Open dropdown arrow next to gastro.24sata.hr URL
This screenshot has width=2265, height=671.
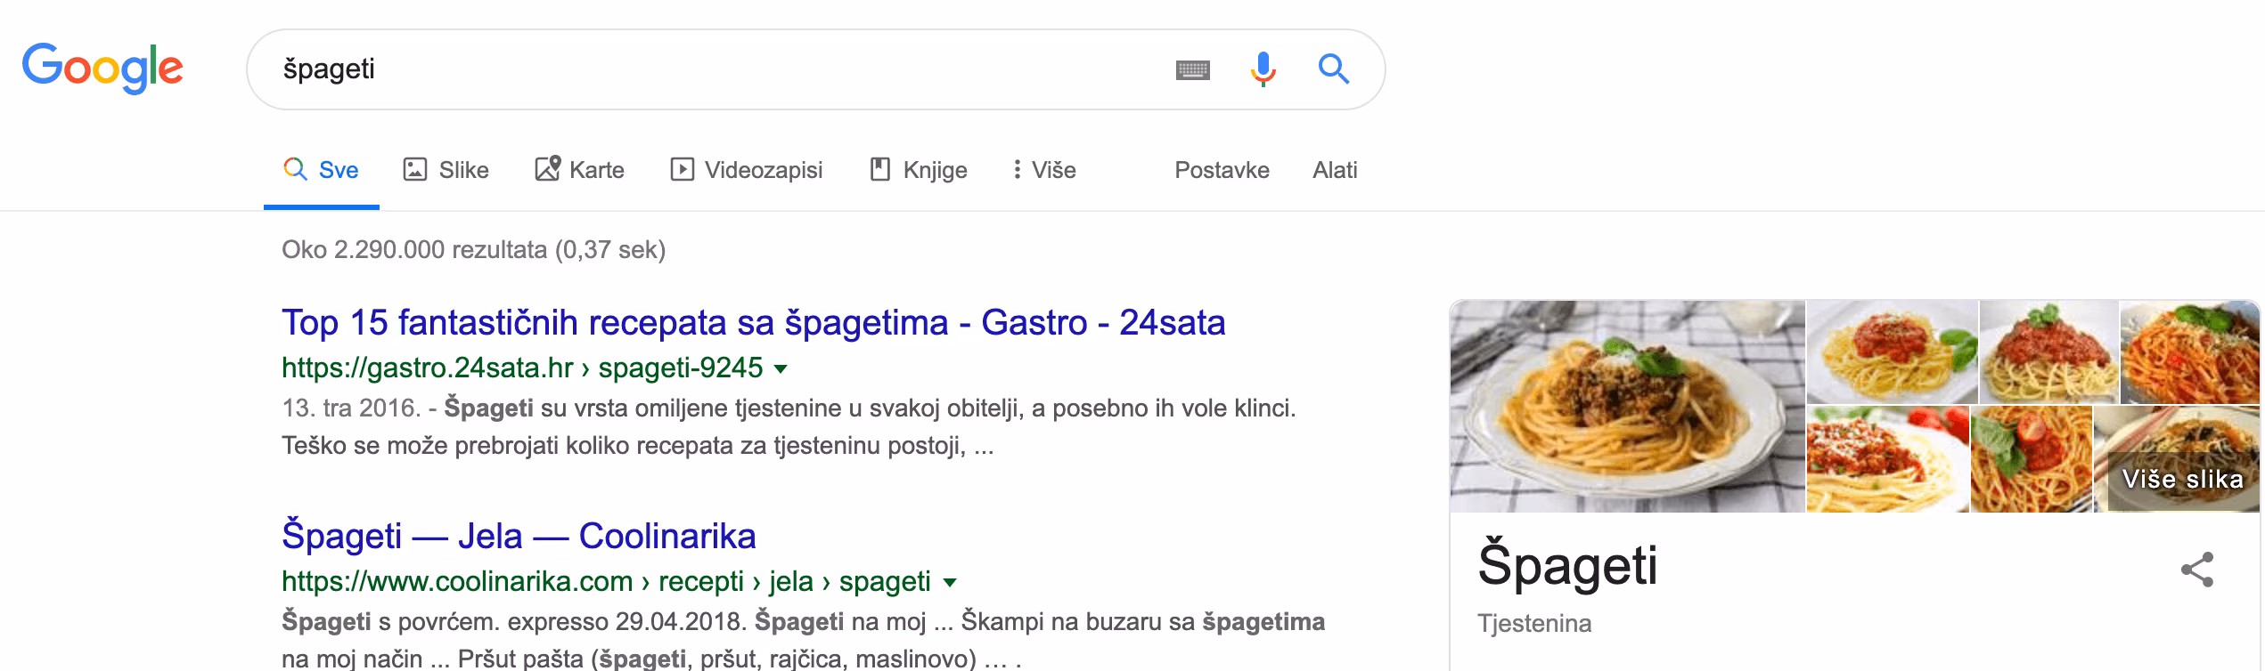[x=781, y=368]
